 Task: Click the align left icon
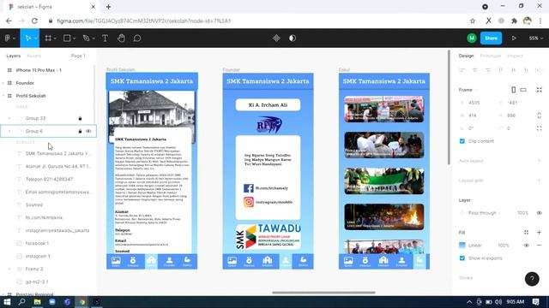tap(462, 70)
